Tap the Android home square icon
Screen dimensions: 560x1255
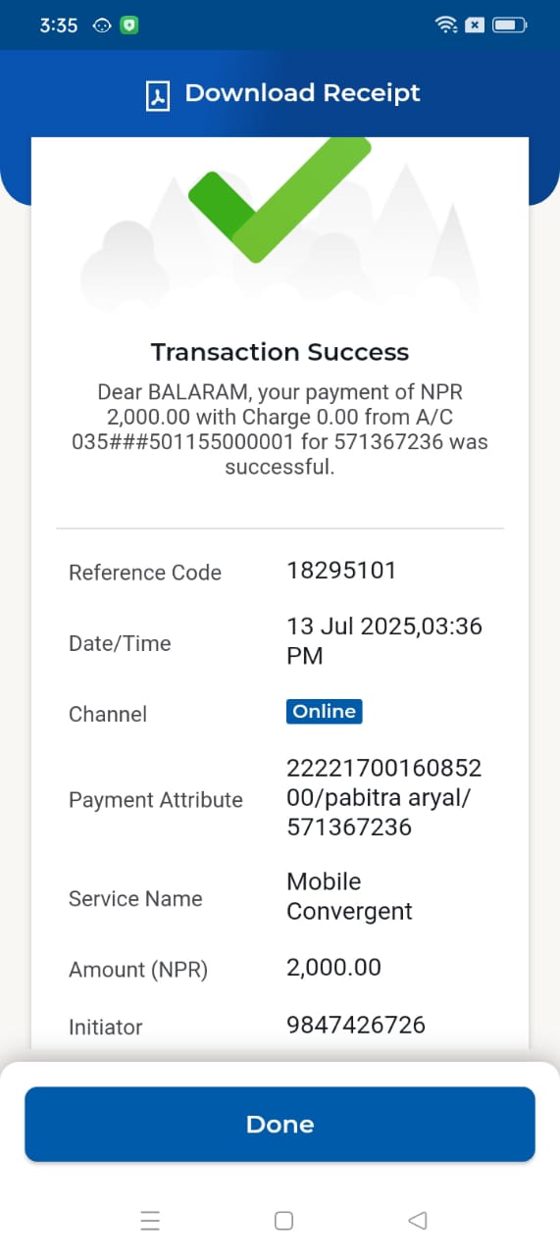tap(283, 1221)
